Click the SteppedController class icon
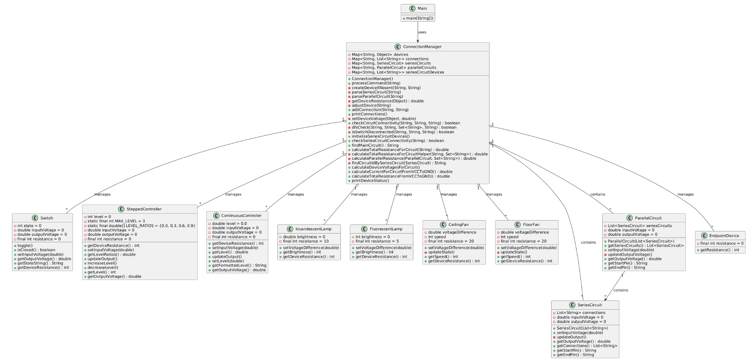752x361 pixels. coord(121,209)
